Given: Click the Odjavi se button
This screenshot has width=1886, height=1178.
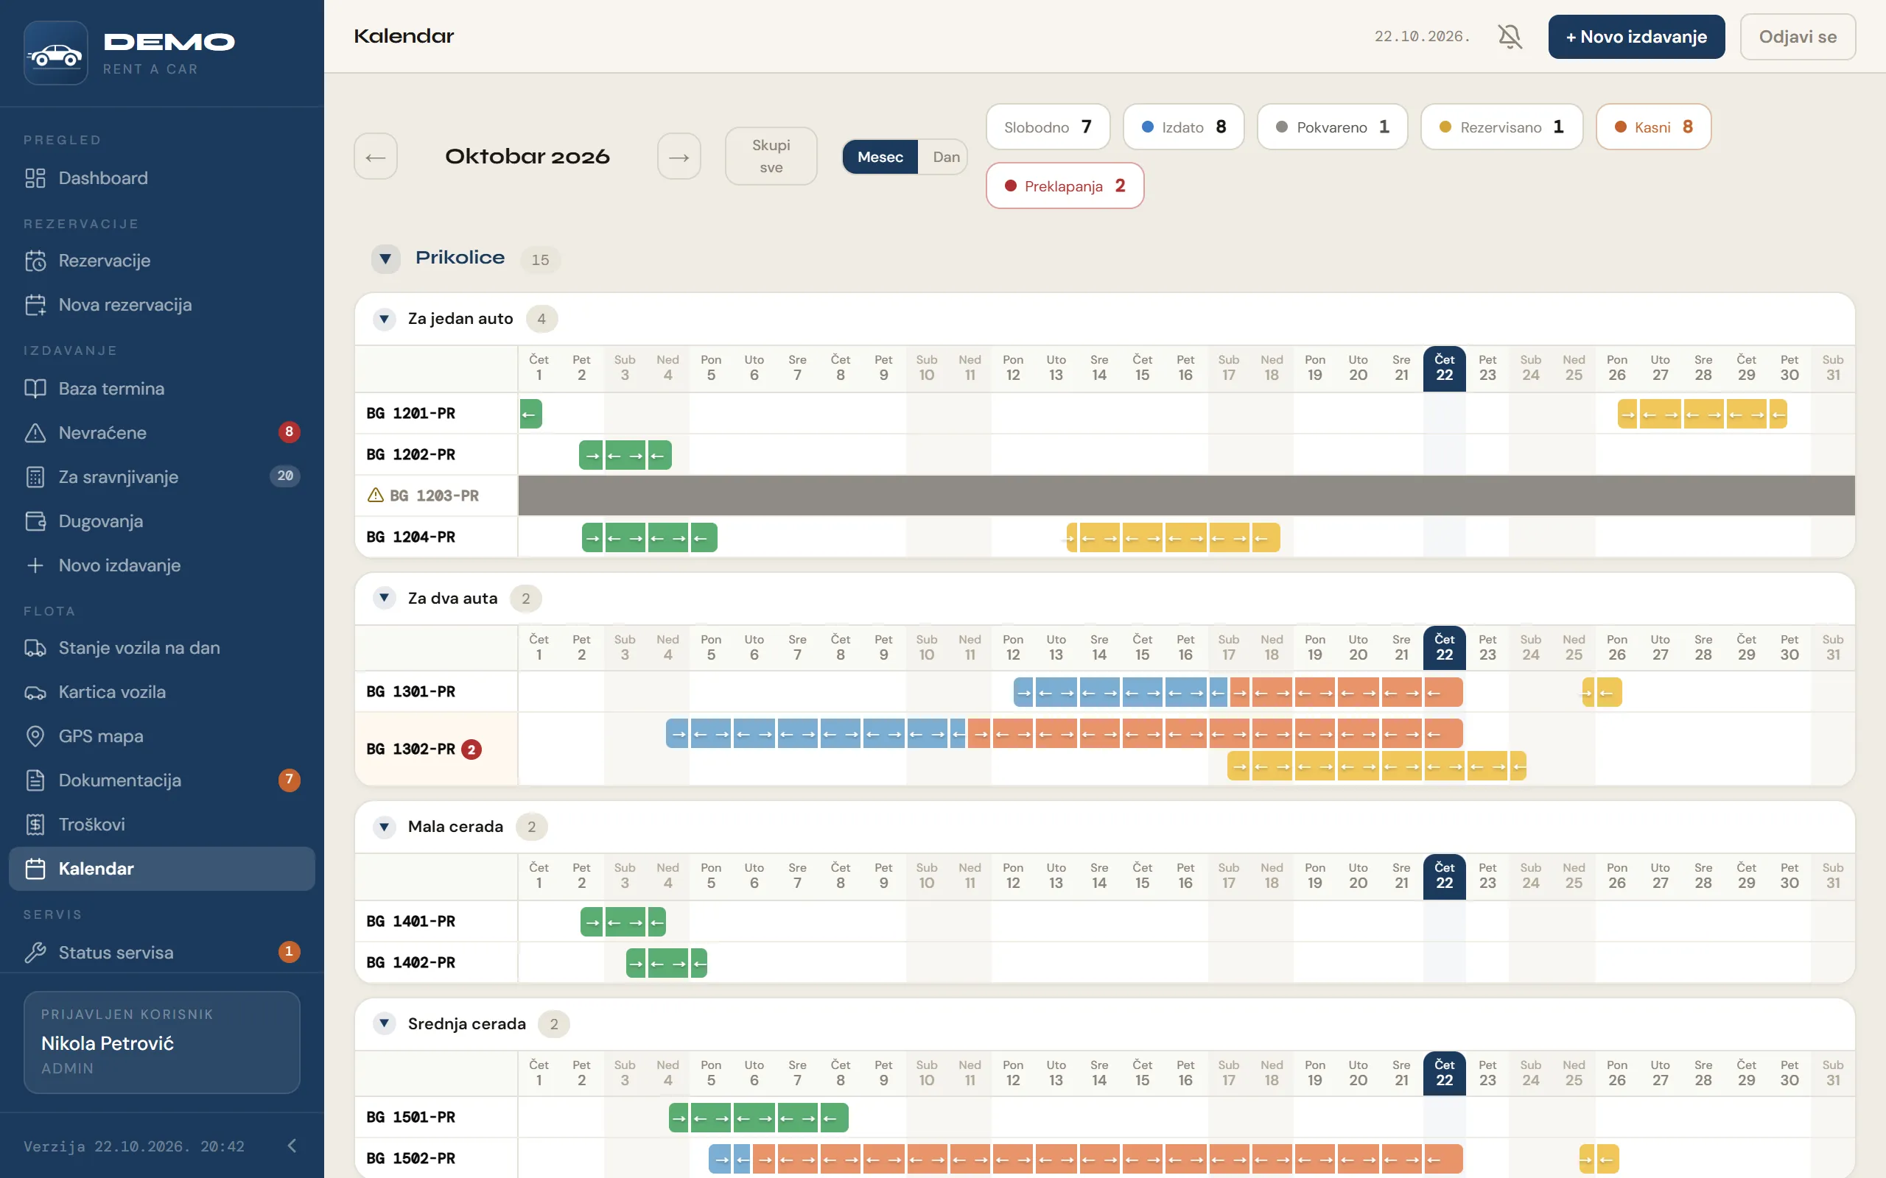Looking at the screenshot, I should (x=1797, y=37).
